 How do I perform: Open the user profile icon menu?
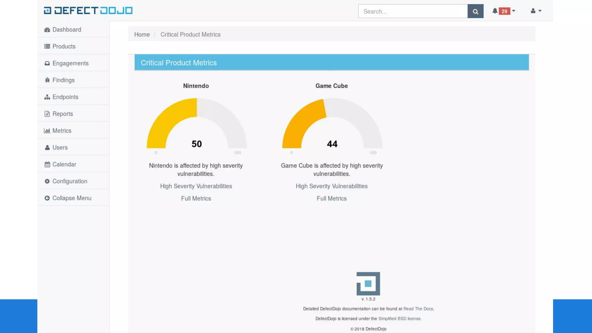point(533,11)
